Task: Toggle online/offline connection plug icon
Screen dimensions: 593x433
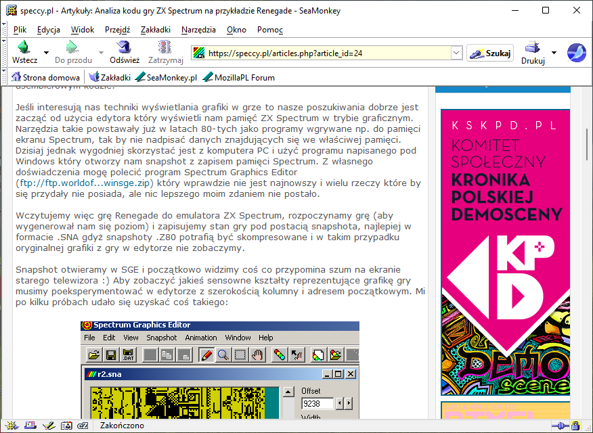Action: click(560, 426)
